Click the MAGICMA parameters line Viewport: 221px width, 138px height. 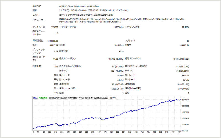tap(122, 20)
